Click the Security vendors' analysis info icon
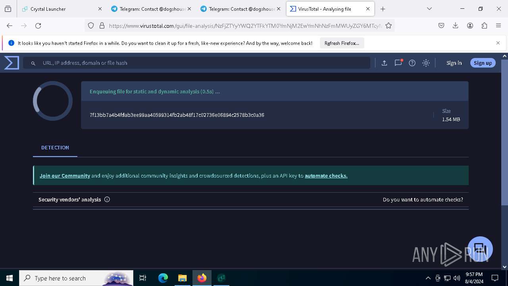This screenshot has height=286, width=508. click(x=107, y=199)
